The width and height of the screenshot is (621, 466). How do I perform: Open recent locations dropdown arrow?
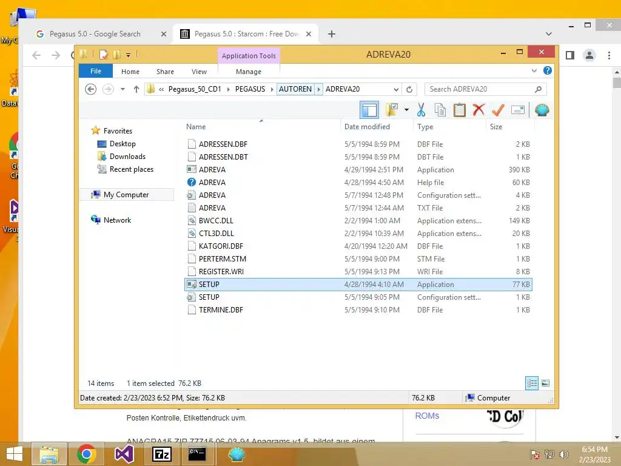click(123, 89)
